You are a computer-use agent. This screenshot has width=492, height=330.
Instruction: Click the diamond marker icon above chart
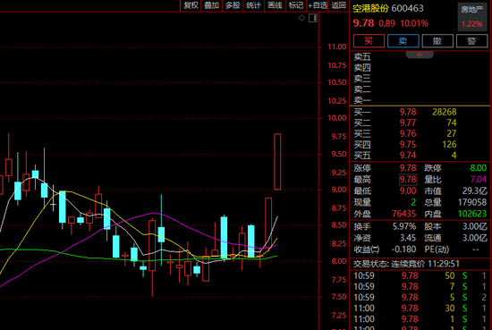(x=301, y=18)
